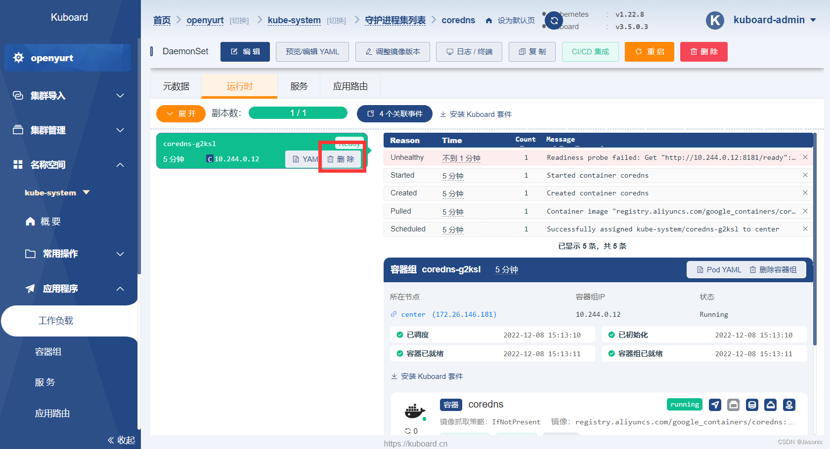Collapse the sidebar with 收起
The image size is (830, 449).
[121, 440]
